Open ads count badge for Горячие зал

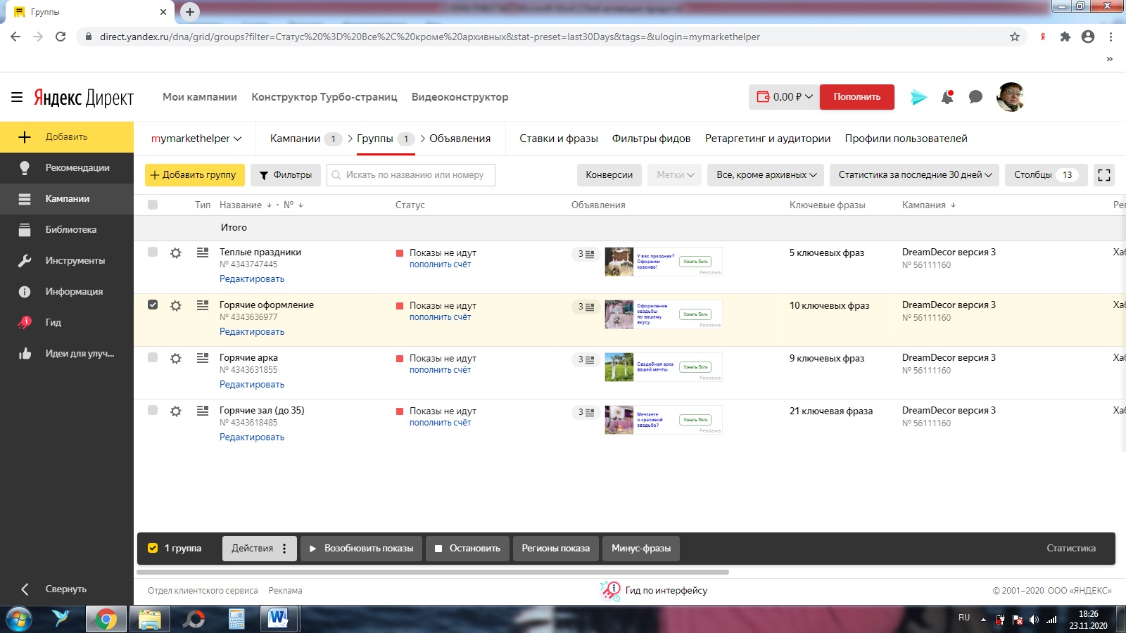click(x=586, y=412)
